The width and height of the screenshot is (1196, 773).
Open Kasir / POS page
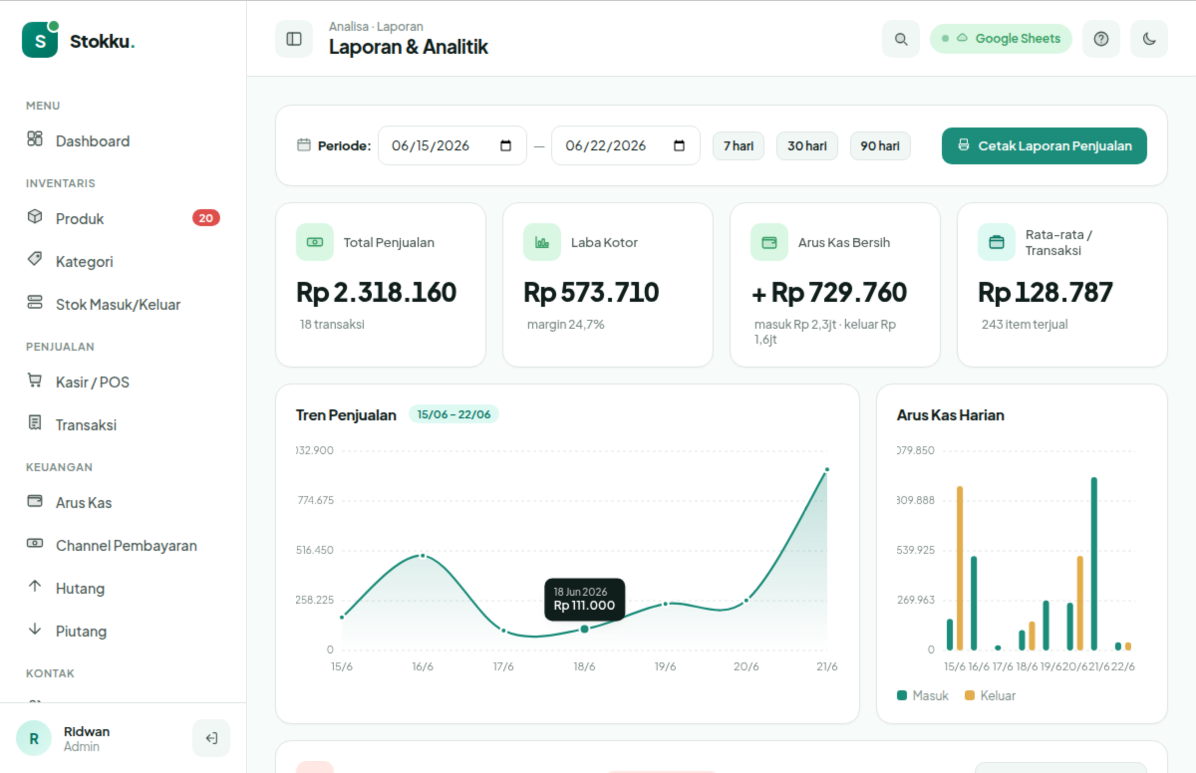(123, 382)
